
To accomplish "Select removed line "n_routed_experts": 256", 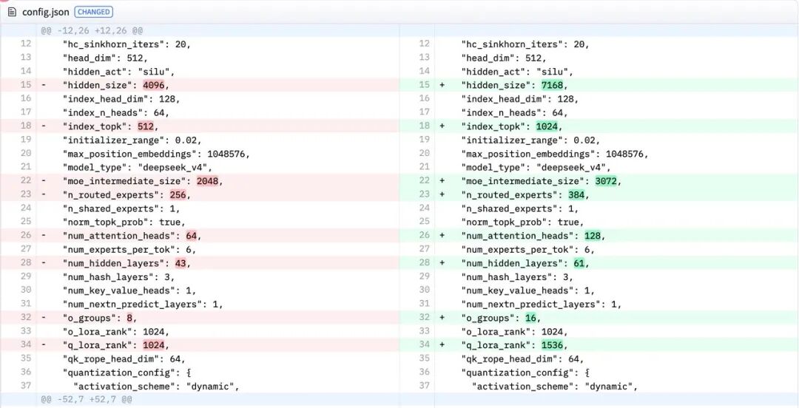I will [x=200, y=194].
